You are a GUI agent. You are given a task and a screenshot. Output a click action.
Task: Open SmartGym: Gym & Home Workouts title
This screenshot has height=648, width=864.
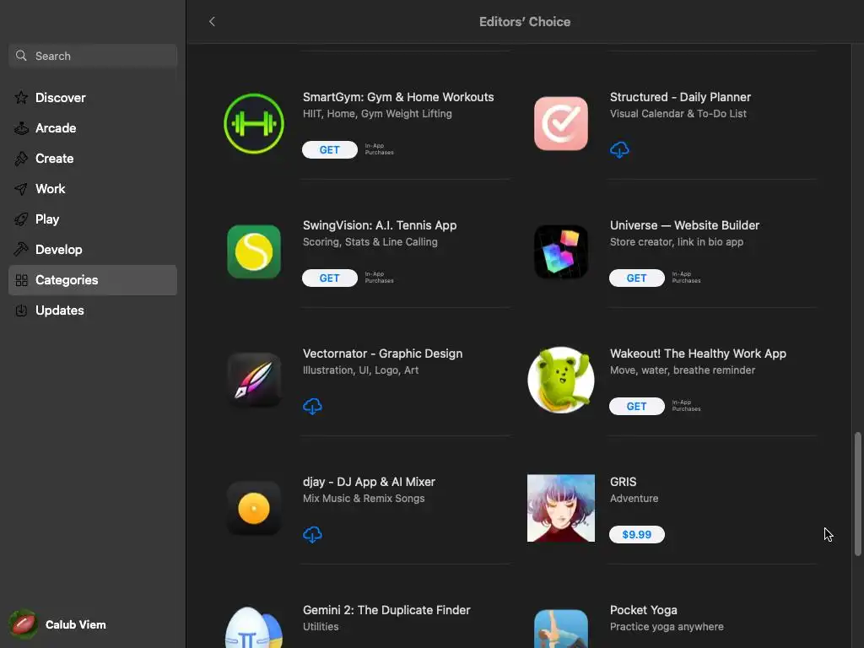(x=398, y=97)
